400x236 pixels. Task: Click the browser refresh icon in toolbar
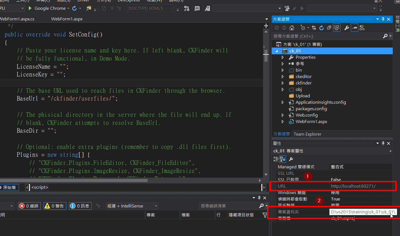tap(74, 8)
